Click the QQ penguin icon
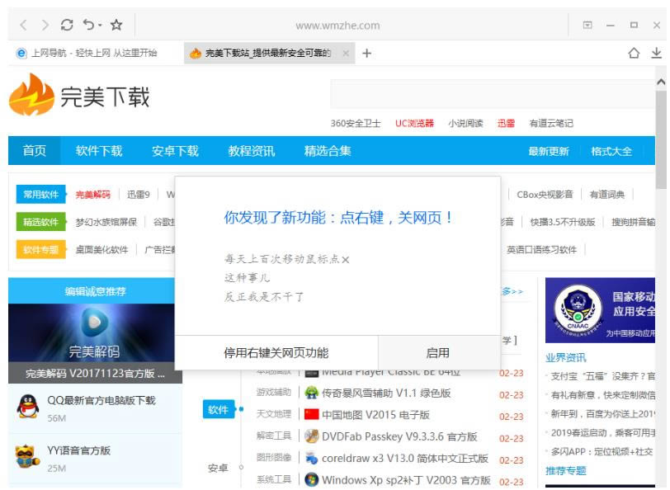The image size is (670, 490). pos(28,406)
